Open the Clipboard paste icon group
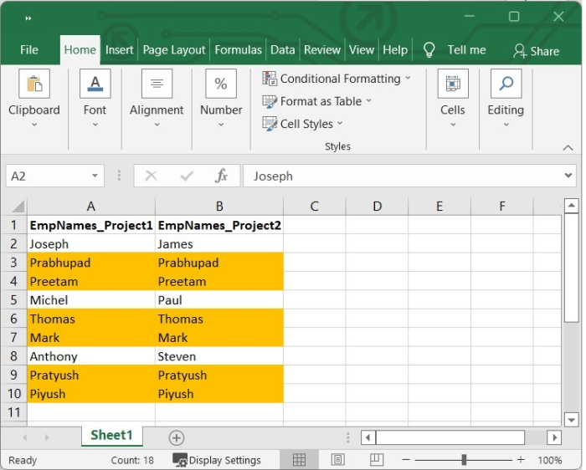The width and height of the screenshot is (586, 470). 34,84
